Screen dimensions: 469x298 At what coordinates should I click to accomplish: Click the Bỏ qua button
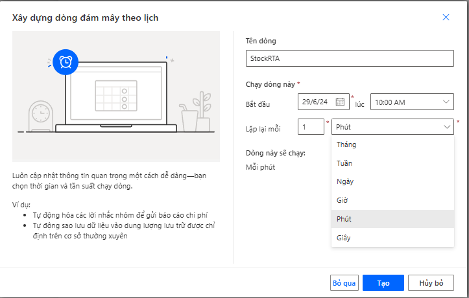[344, 282]
